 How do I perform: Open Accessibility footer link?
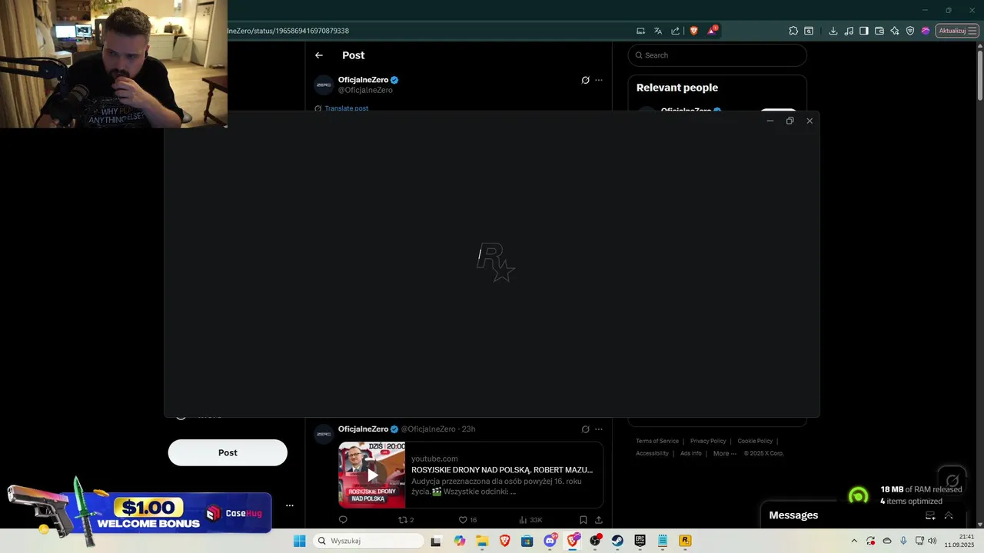pyautogui.click(x=652, y=453)
